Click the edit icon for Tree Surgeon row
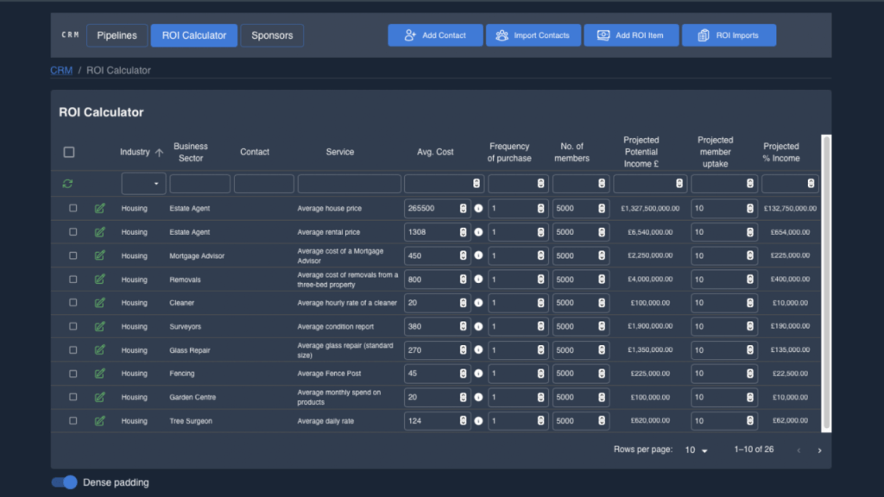The height and width of the screenshot is (497, 884). 99,421
